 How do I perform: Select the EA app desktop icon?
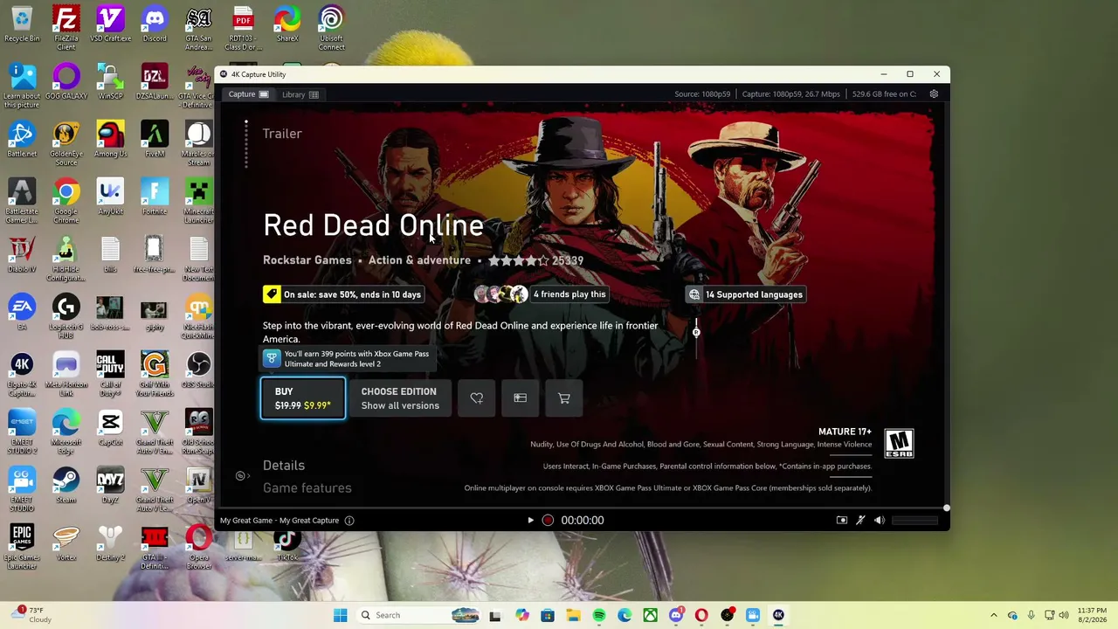point(22,313)
